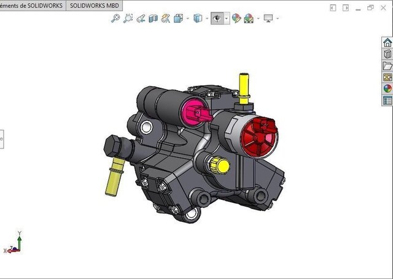Expand the Display Style dropdown arrow
Image resolution: width=393 pixels, height=279 pixels.
[x=206, y=18]
